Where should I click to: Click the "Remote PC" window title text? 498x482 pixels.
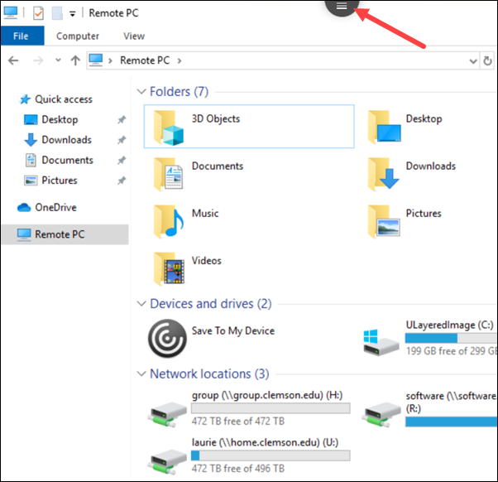pos(113,13)
